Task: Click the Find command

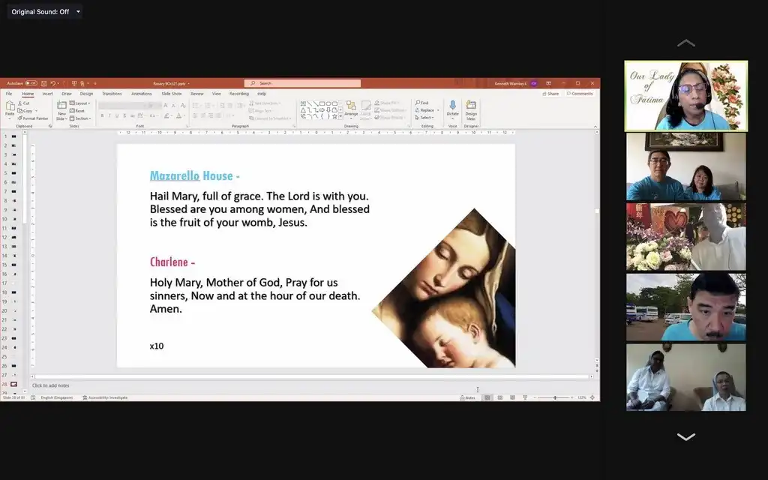Action: (x=421, y=103)
